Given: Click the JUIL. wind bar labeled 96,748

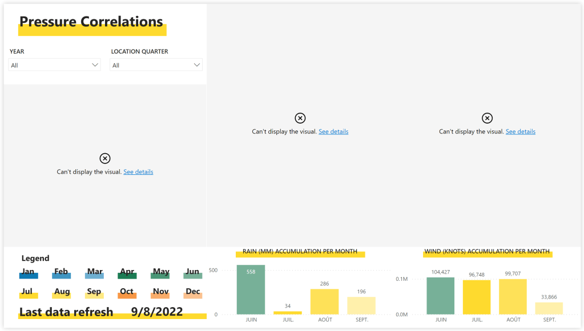Looking at the screenshot, I should [x=477, y=297].
